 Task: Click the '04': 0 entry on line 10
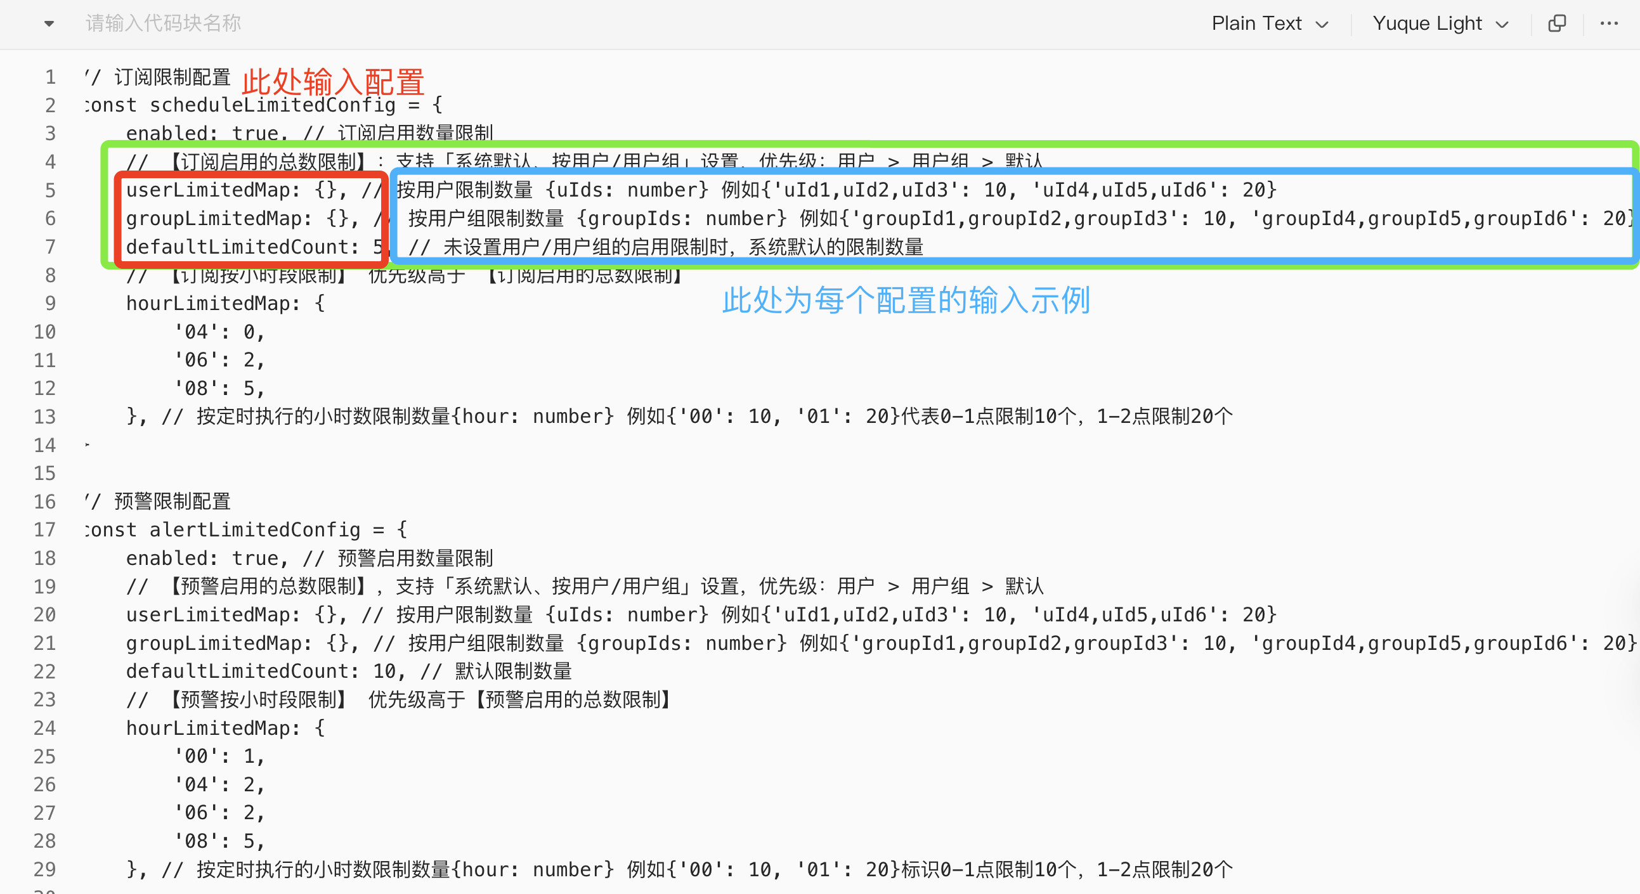[x=218, y=332]
